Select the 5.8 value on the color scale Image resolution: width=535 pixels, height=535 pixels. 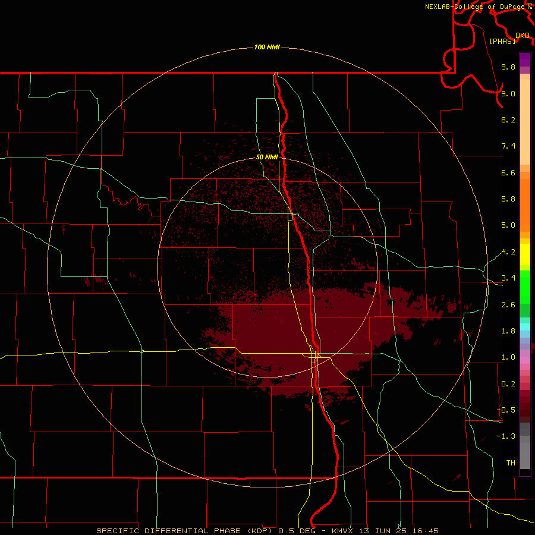pos(508,199)
